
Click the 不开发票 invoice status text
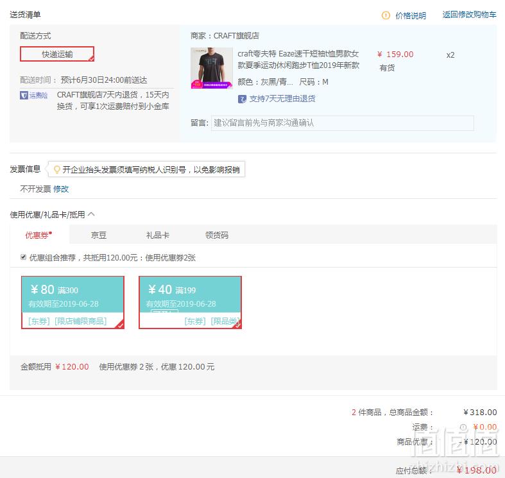(x=35, y=189)
